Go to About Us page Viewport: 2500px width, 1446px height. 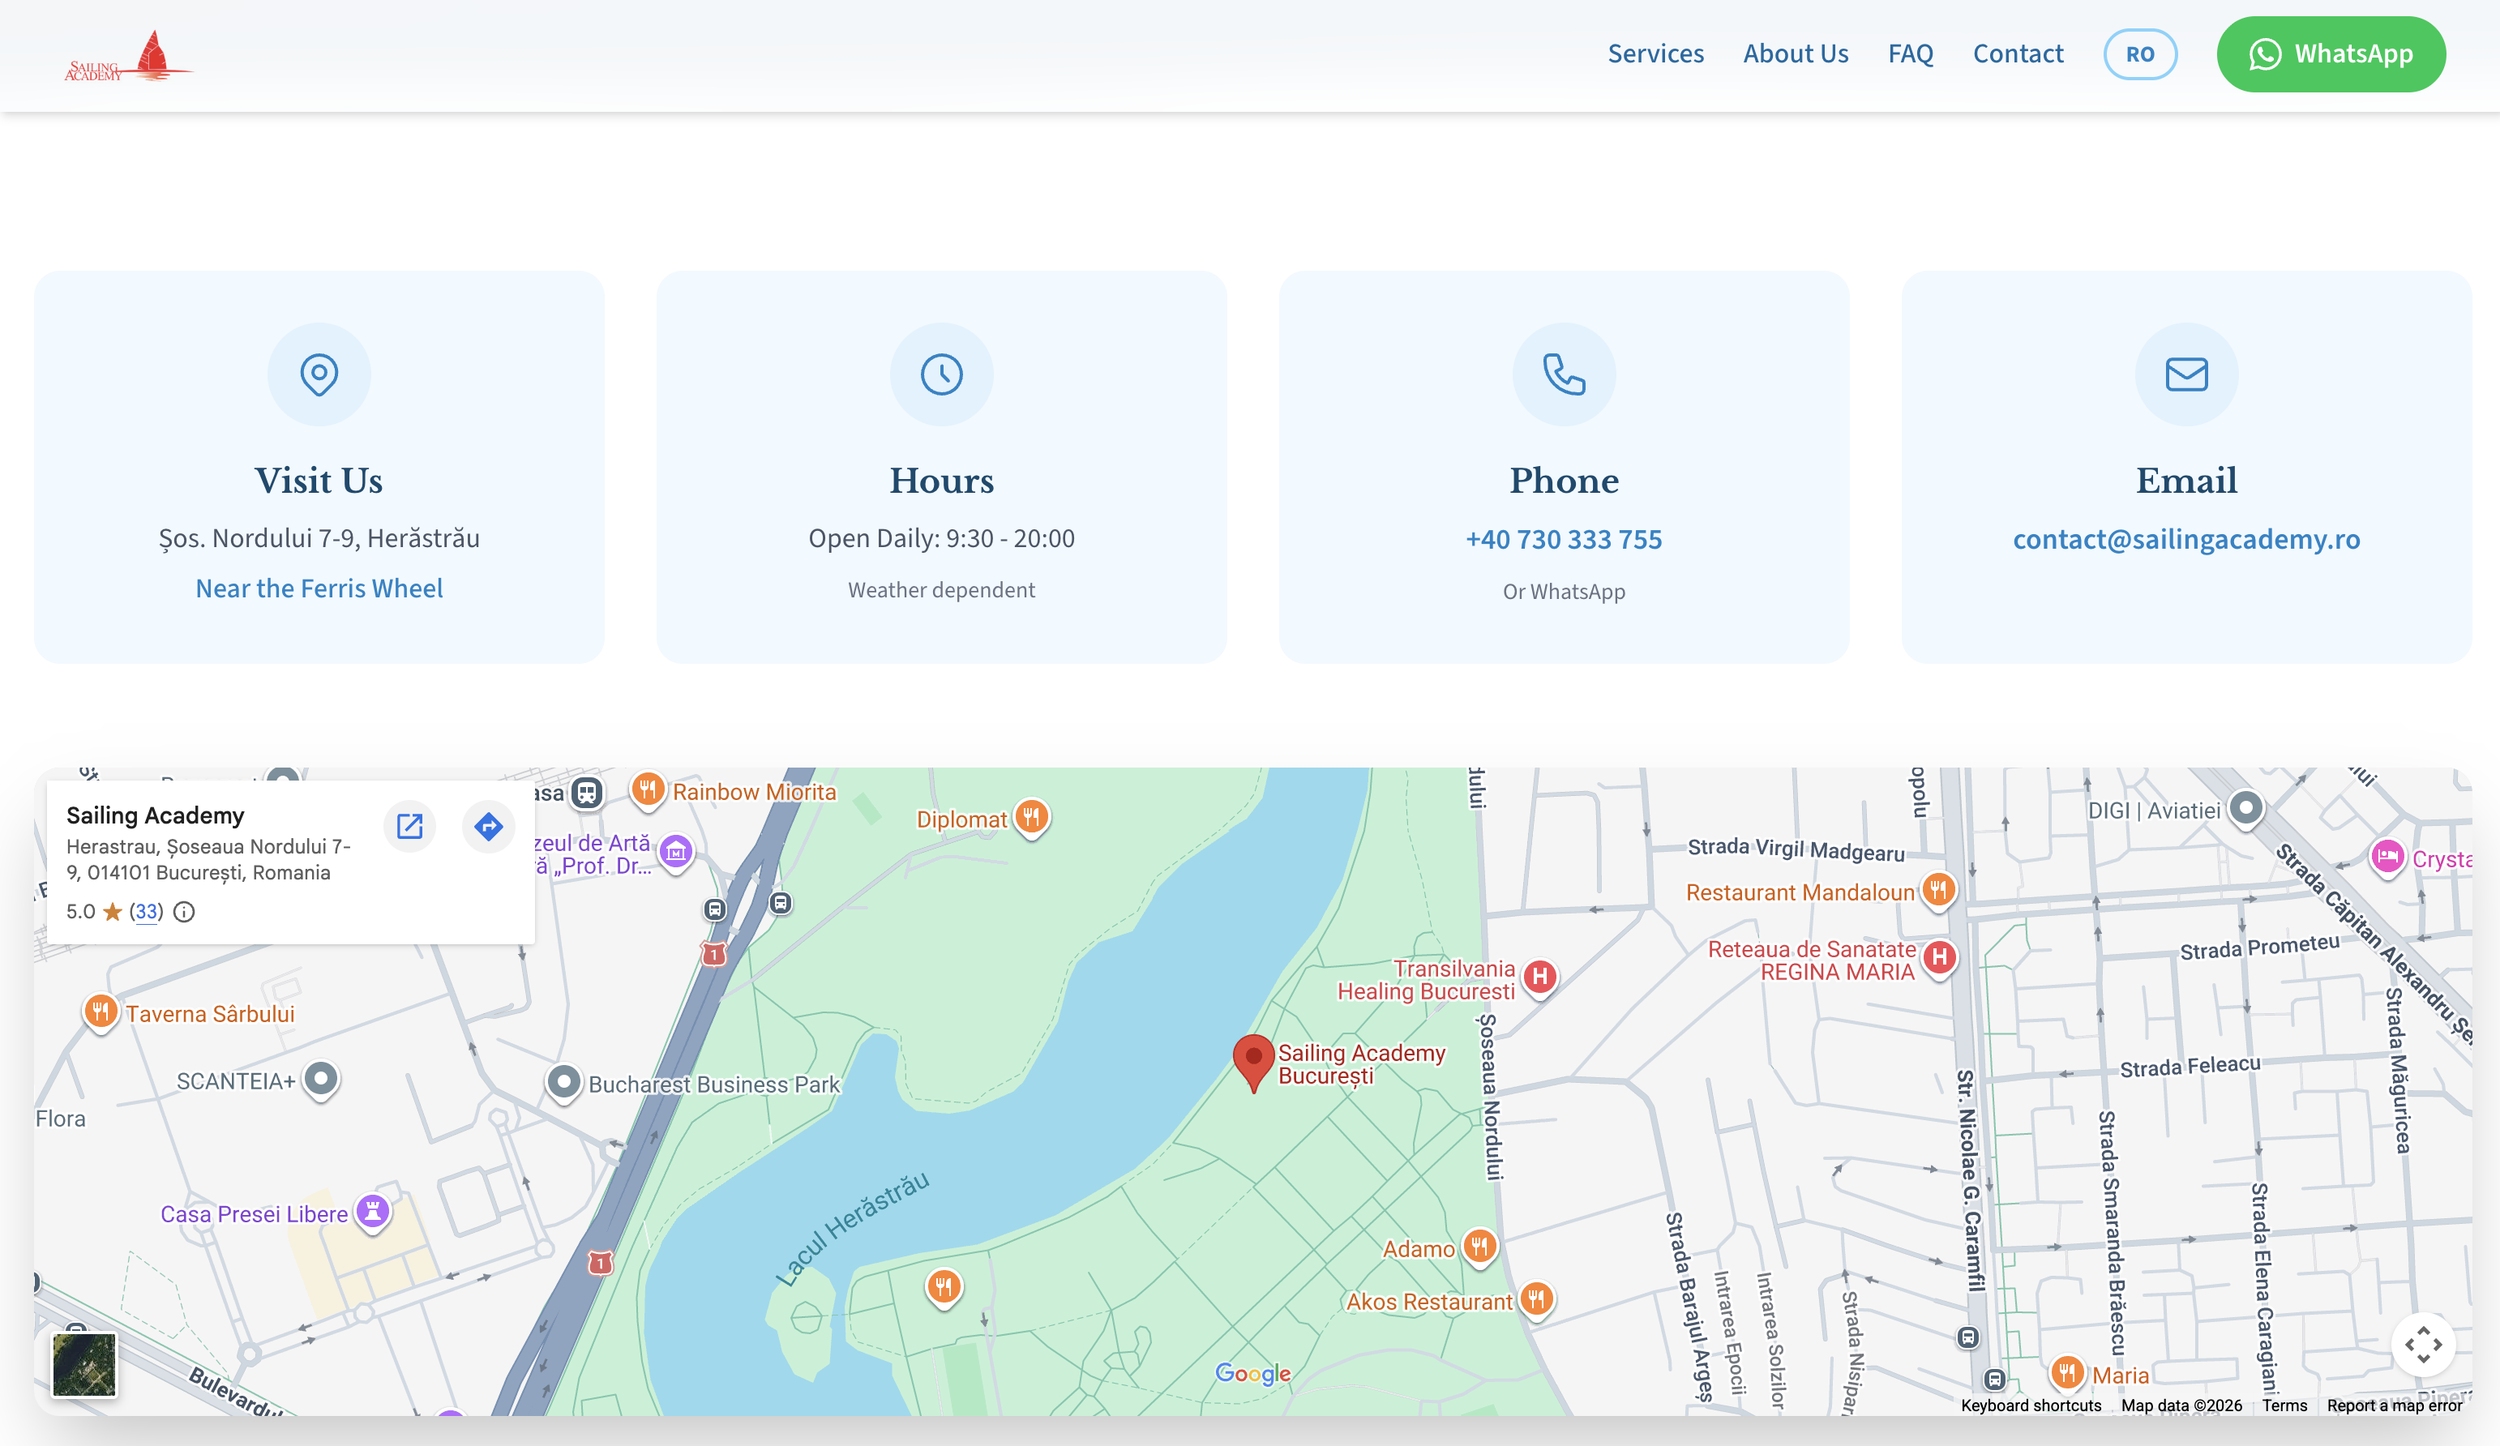(x=1796, y=53)
